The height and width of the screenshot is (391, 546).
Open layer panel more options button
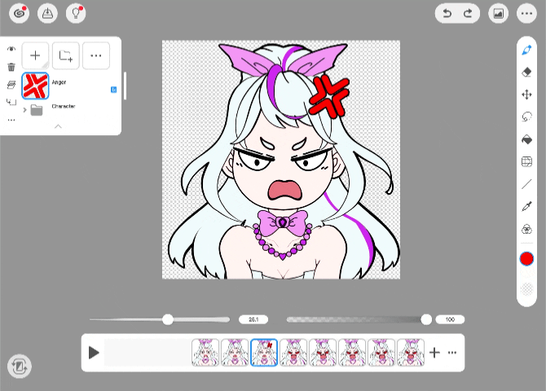tap(96, 55)
